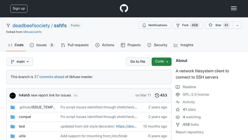
Task: Open the deadbeefsociety owner link
Action: pos(31,25)
